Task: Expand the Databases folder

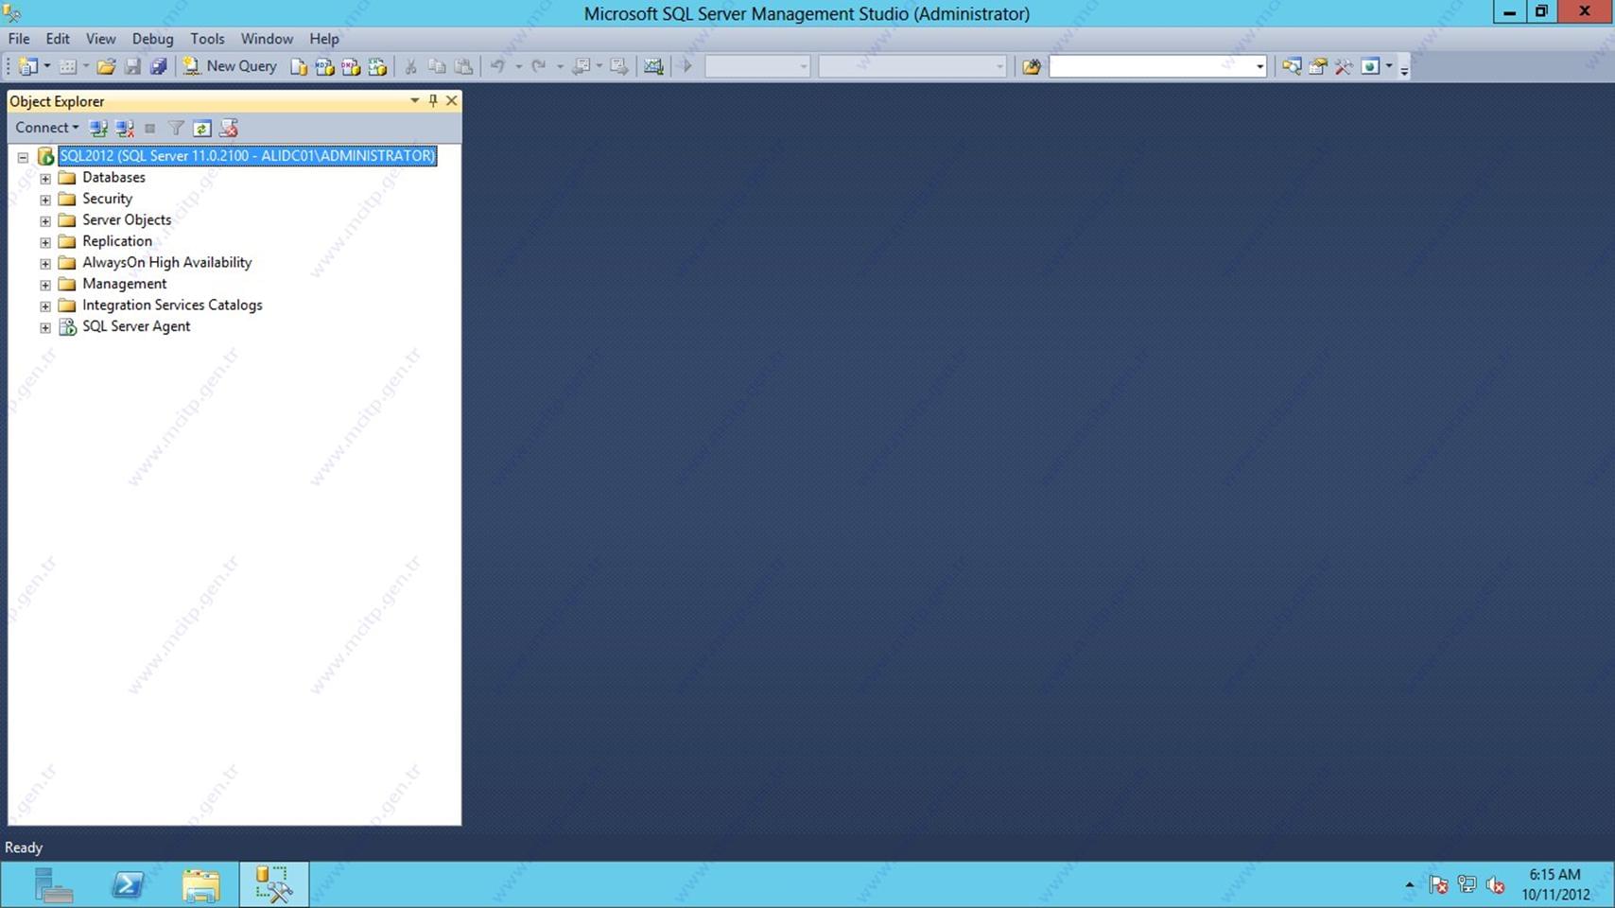Action: pos(44,178)
